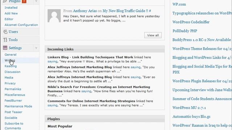The image size is (232, 130).
Task: Click the View all comments button
Action: 153,35
